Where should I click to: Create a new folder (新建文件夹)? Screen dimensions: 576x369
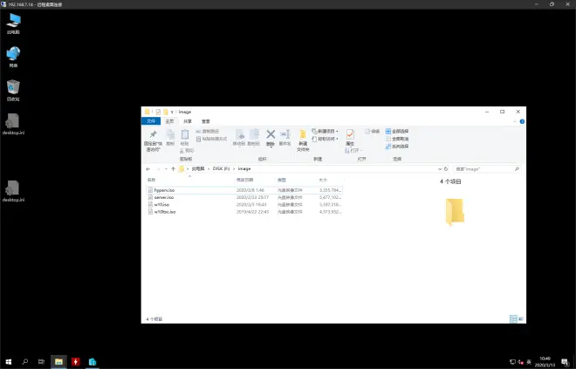click(x=303, y=140)
